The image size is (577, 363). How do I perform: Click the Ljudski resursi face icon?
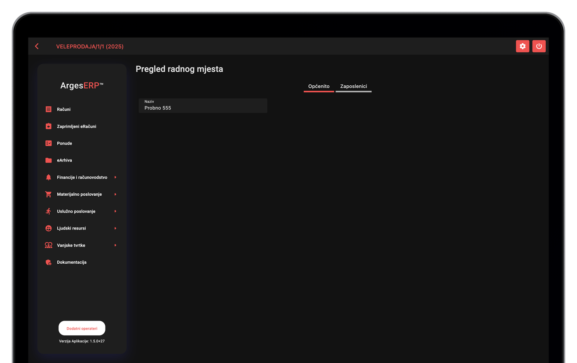tap(49, 228)
